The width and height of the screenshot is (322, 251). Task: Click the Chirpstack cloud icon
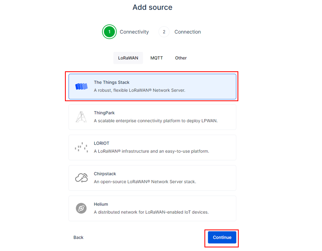pyautogui.click(x=81, y=178)
